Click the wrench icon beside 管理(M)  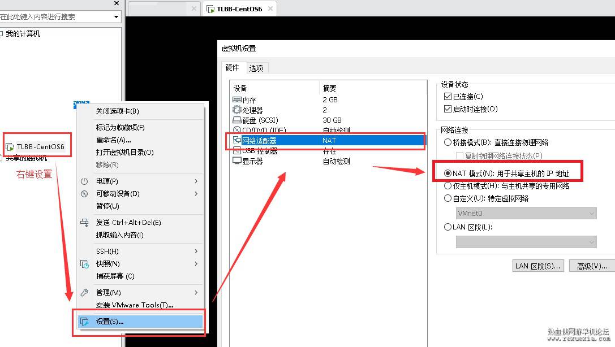[x=84, y=293]
